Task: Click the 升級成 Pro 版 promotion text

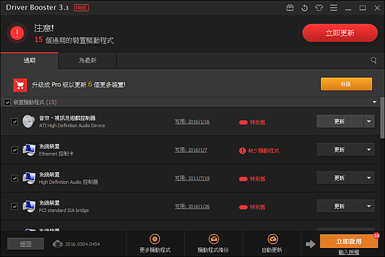Action: pyautogui.click(x=78, y=85)
